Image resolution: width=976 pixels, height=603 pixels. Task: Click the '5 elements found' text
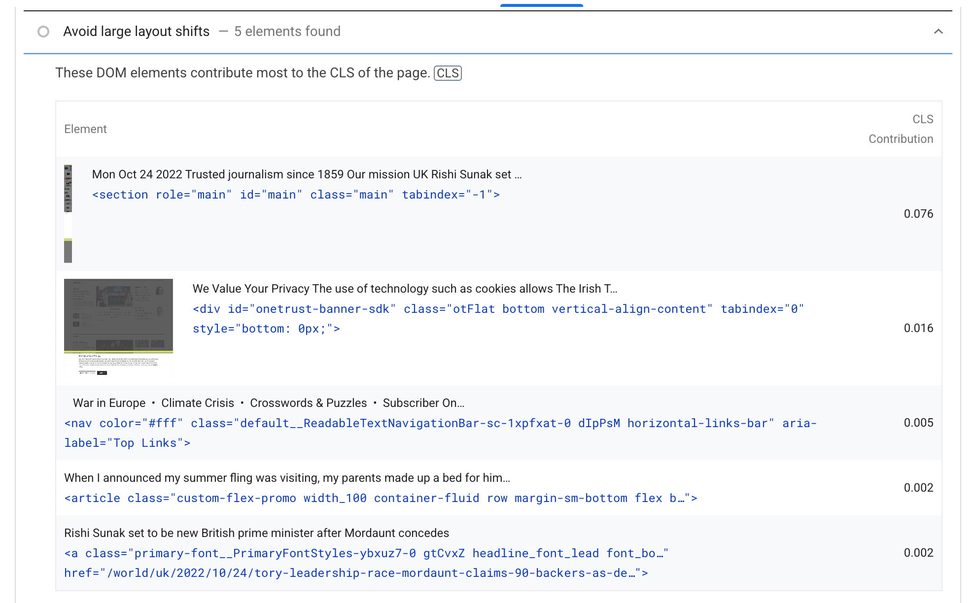click(287, 31)
